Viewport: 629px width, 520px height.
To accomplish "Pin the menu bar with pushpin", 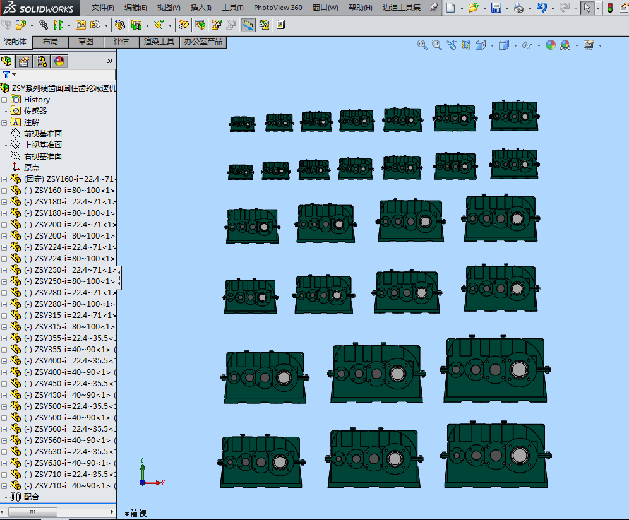I will point(434,7).
